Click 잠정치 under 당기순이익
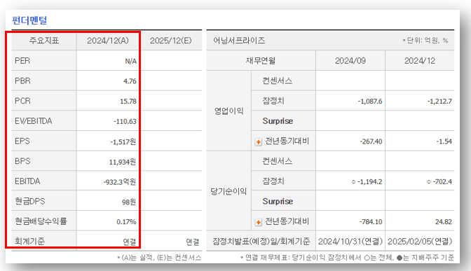 click(x=273, y=181)
